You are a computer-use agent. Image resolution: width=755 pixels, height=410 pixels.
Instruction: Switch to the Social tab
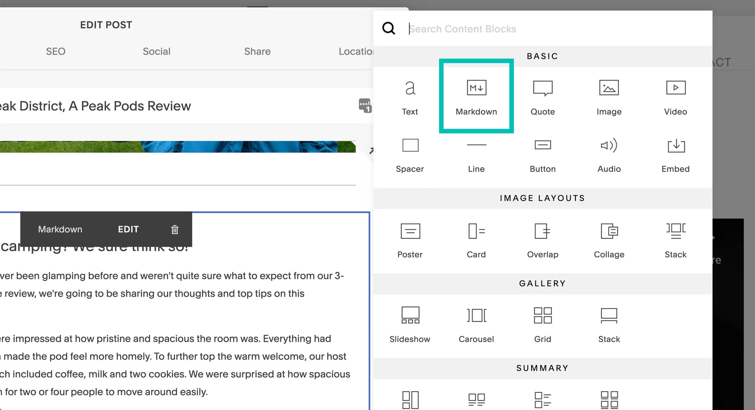[x=156, y=51]
